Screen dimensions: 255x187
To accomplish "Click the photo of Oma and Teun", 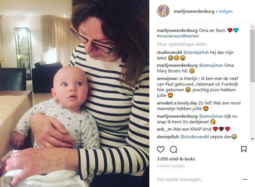I will pyautogui.click(x=75, y=93).
